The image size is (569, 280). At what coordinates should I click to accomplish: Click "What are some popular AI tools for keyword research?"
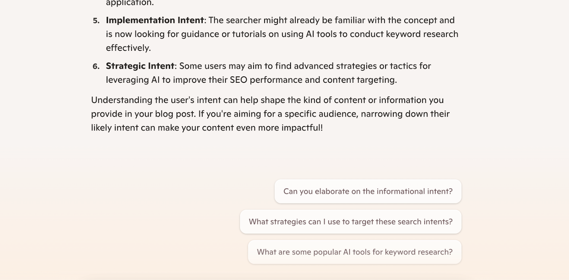(x=354, y=252)
